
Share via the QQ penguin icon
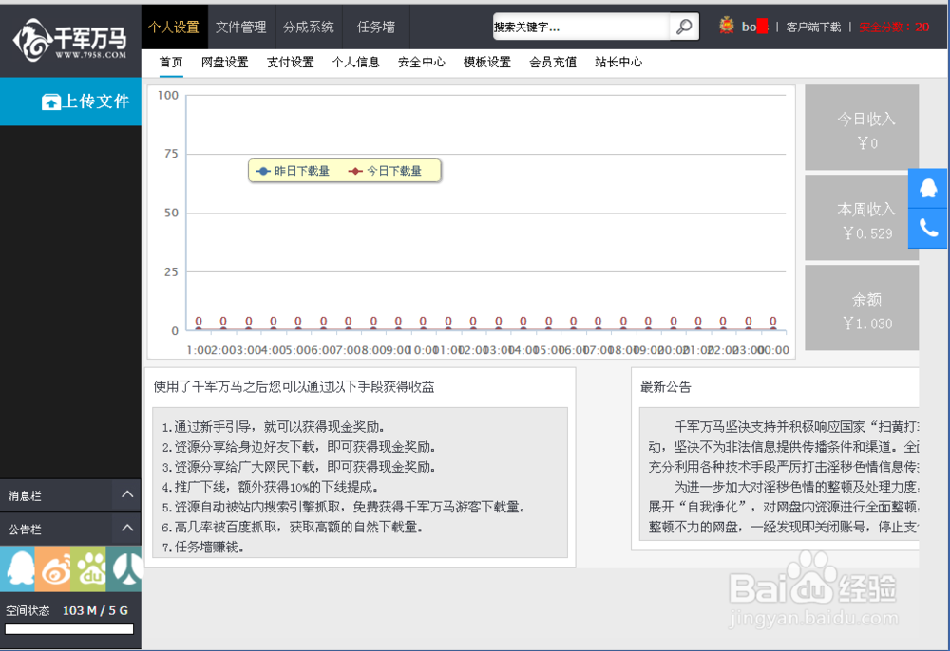[x=17, y=568]
